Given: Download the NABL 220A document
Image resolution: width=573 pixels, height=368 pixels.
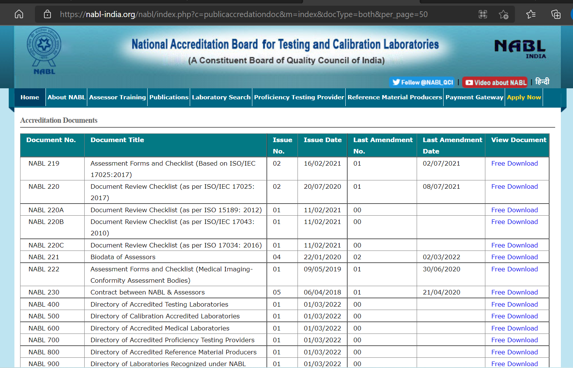Looking at the screenshot, I should tap(515, 210).
